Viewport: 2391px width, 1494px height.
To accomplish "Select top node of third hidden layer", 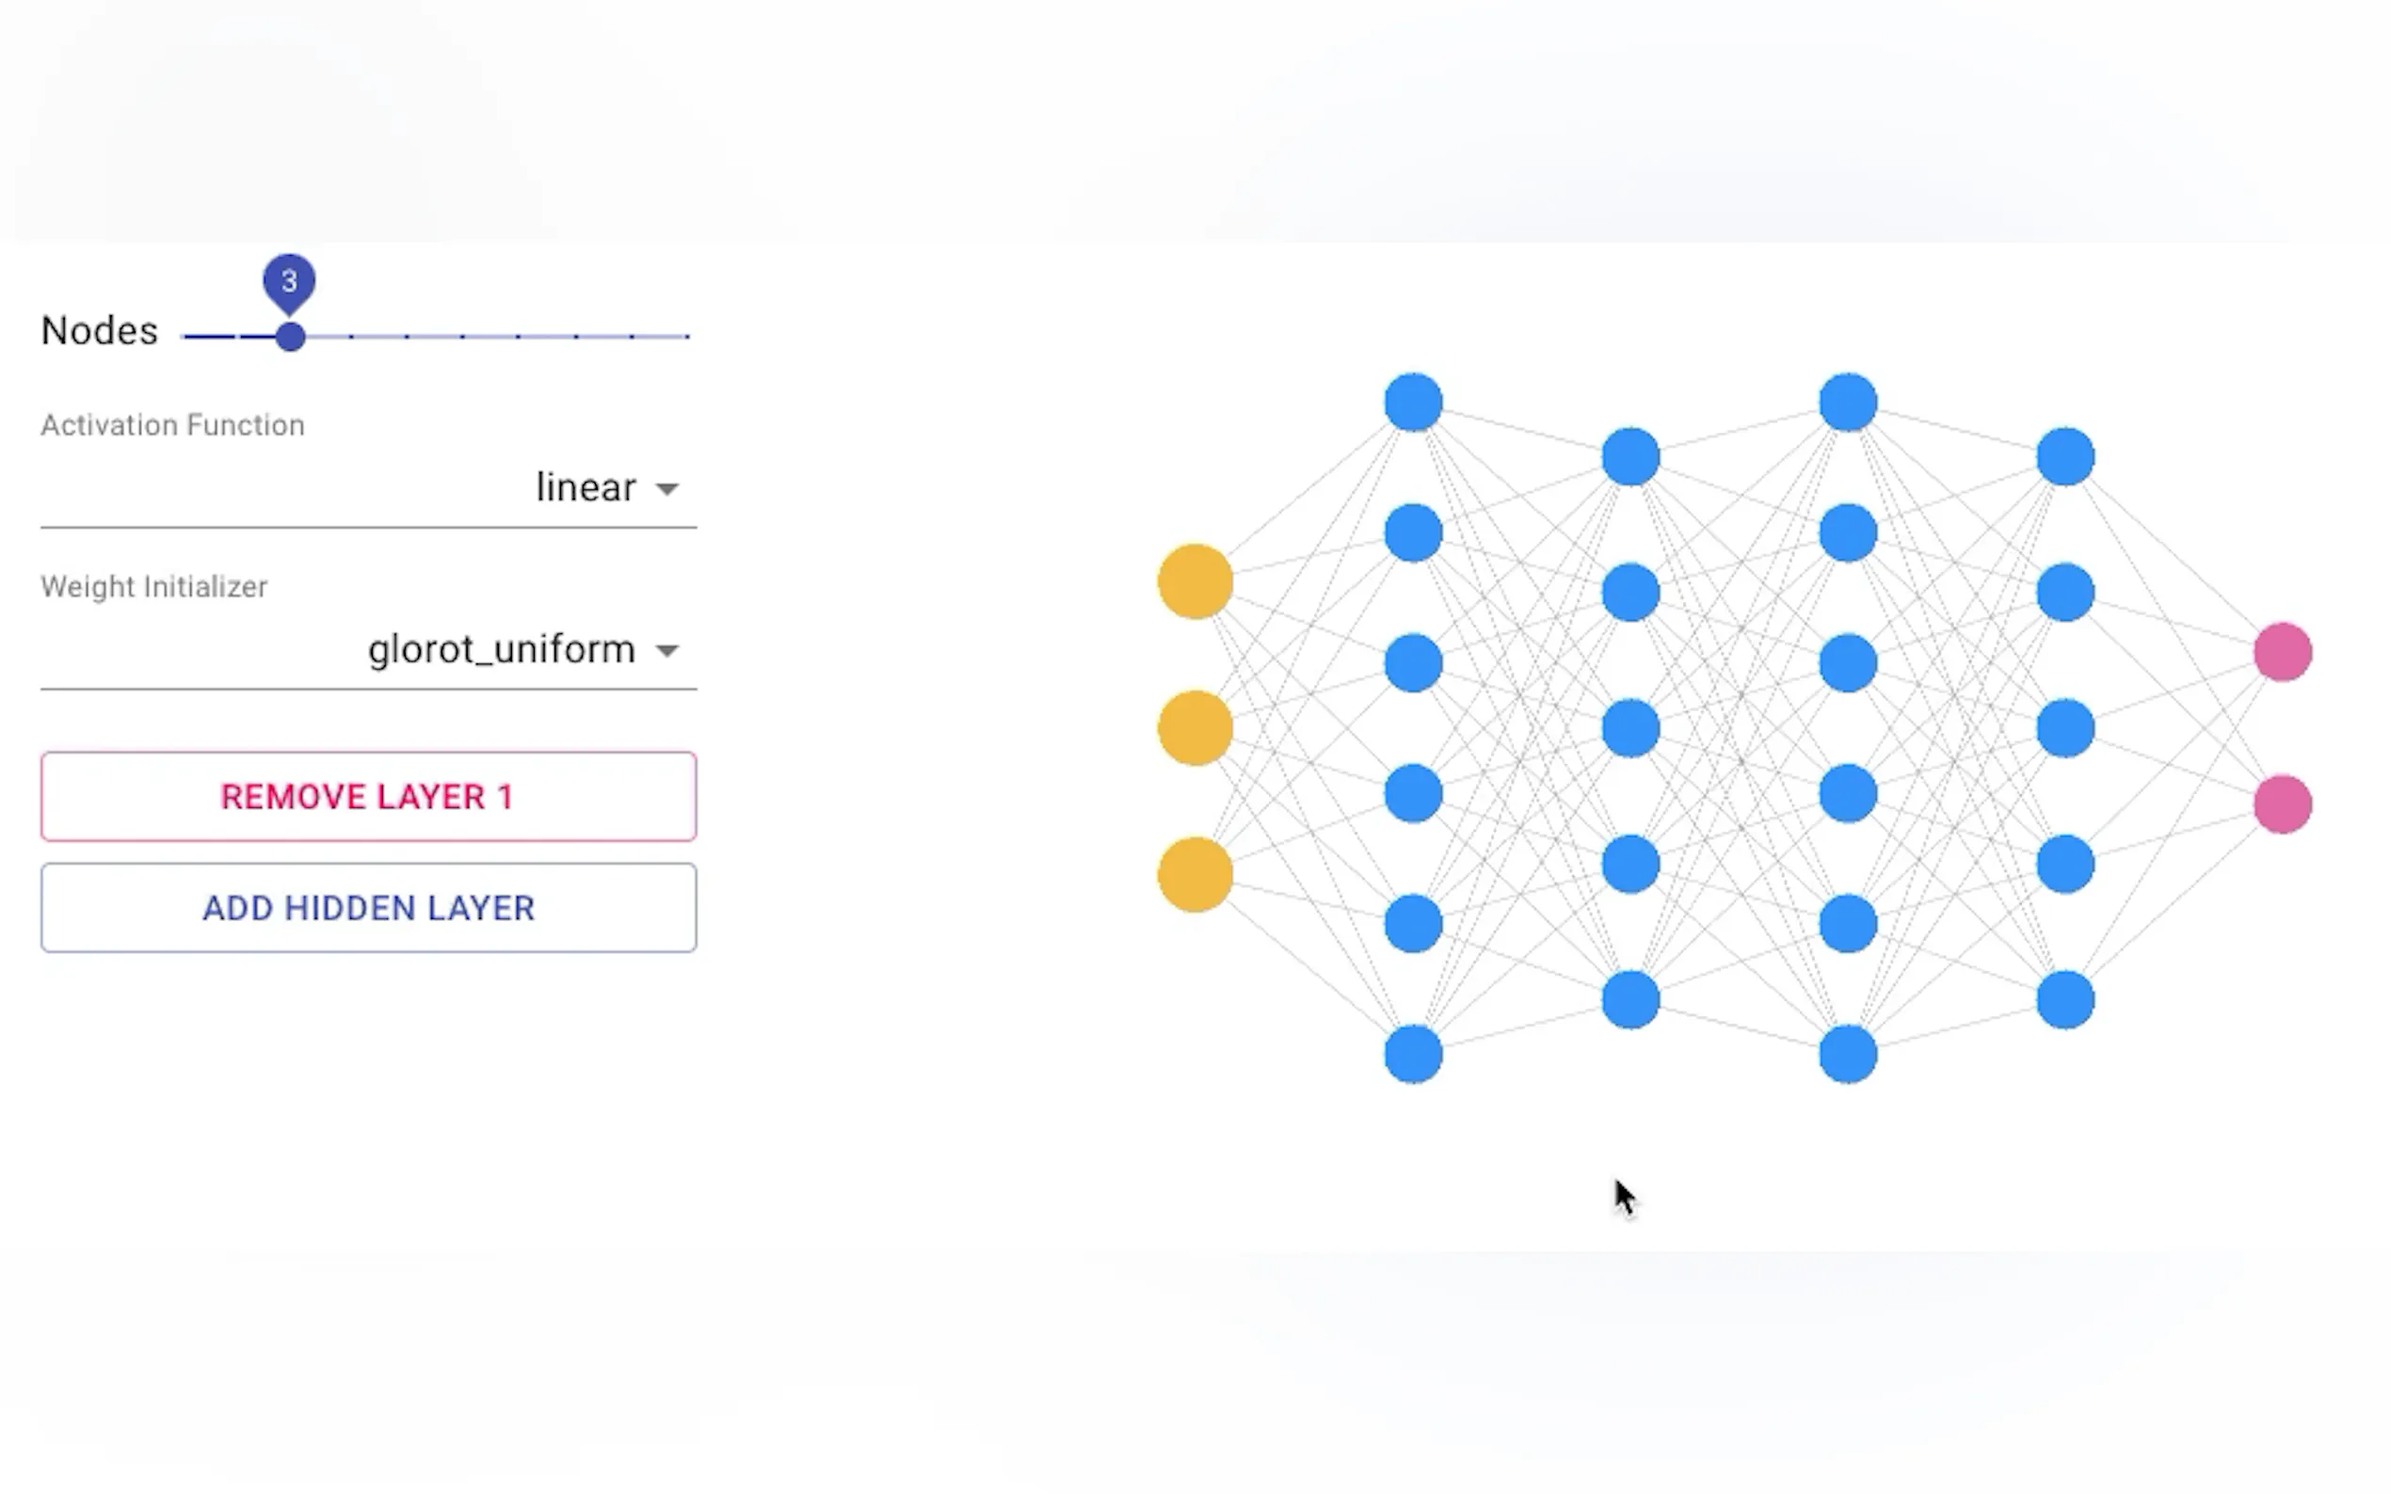I will pos(1847,402).
